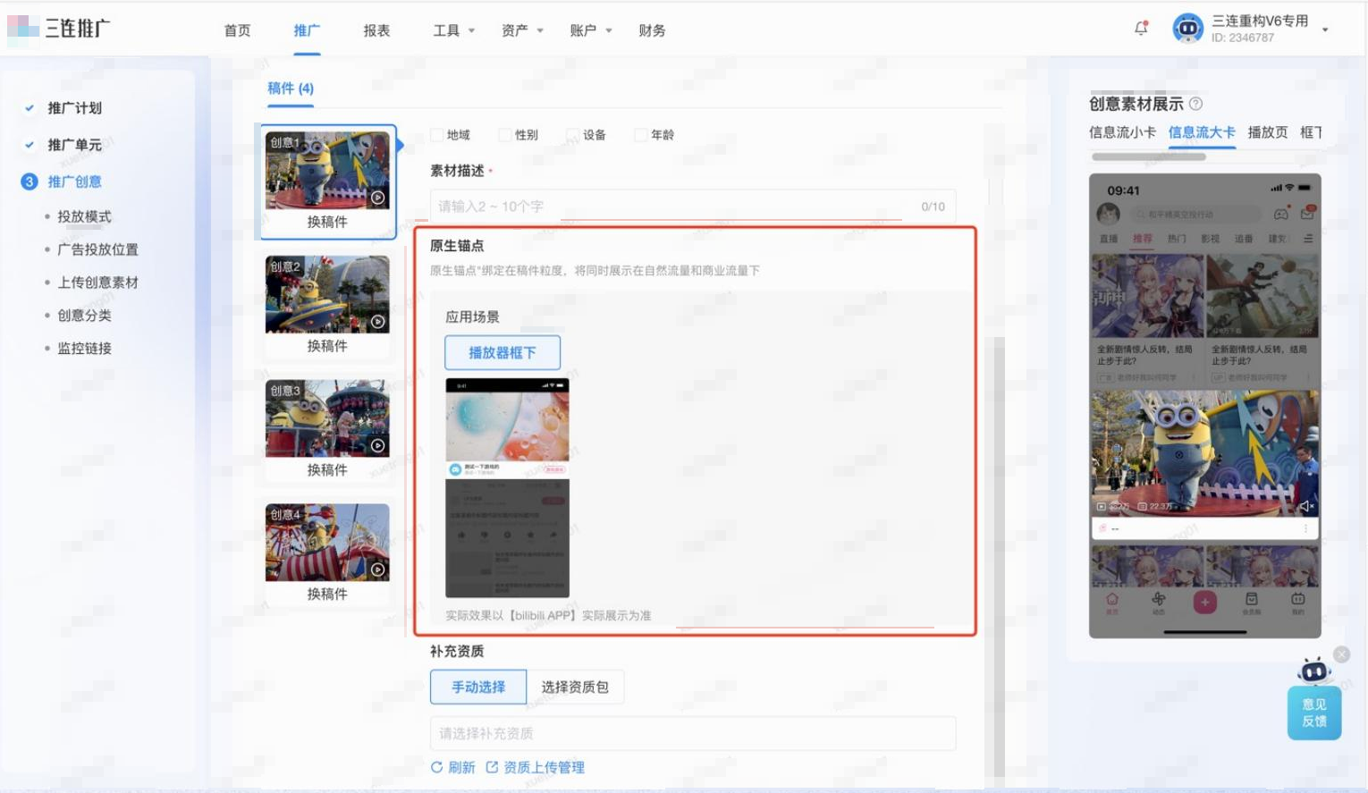Jump to 创意分类 section
This screenshot has height=793, width=1368.
(84, 316)
